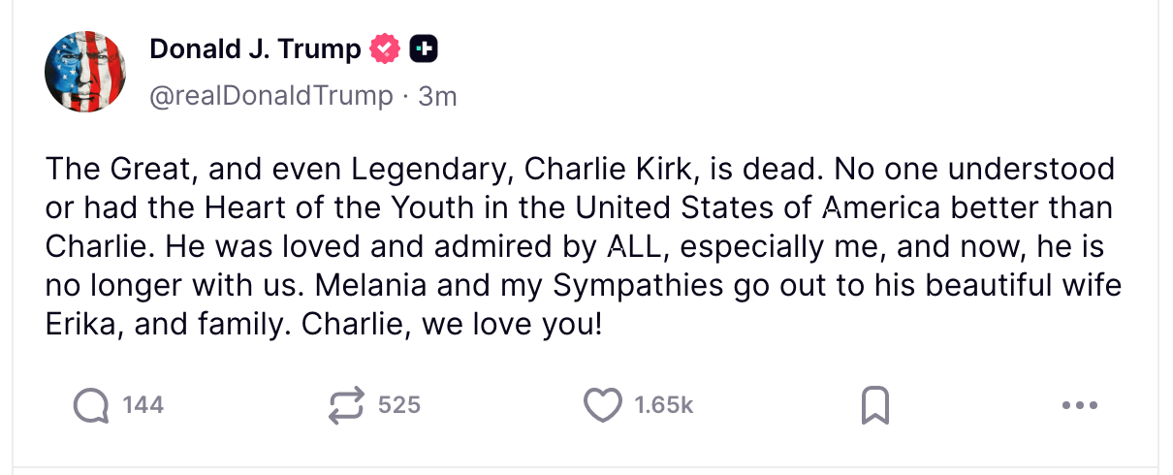Toggle the bookmark icon on this post
The width and height of the screenshot is (1173, 475).
pyautogui.click(x=874, y=405)
